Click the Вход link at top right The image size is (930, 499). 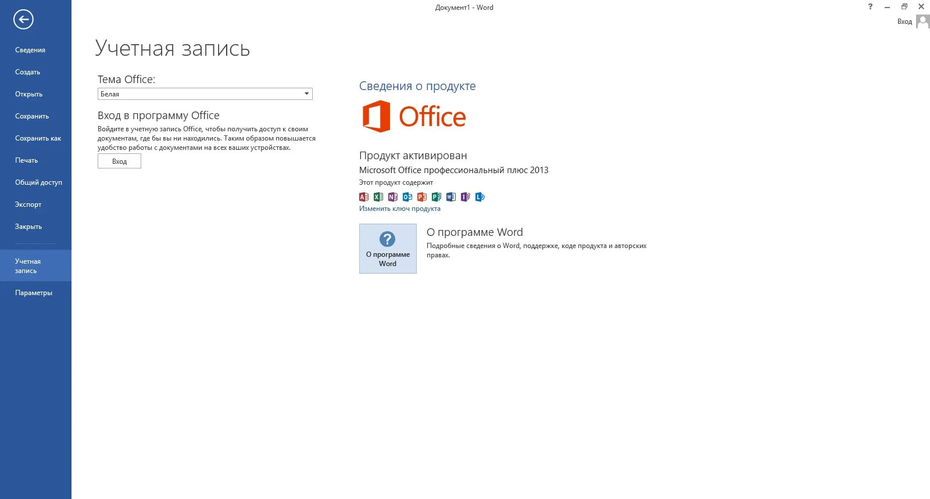(904, 21)
